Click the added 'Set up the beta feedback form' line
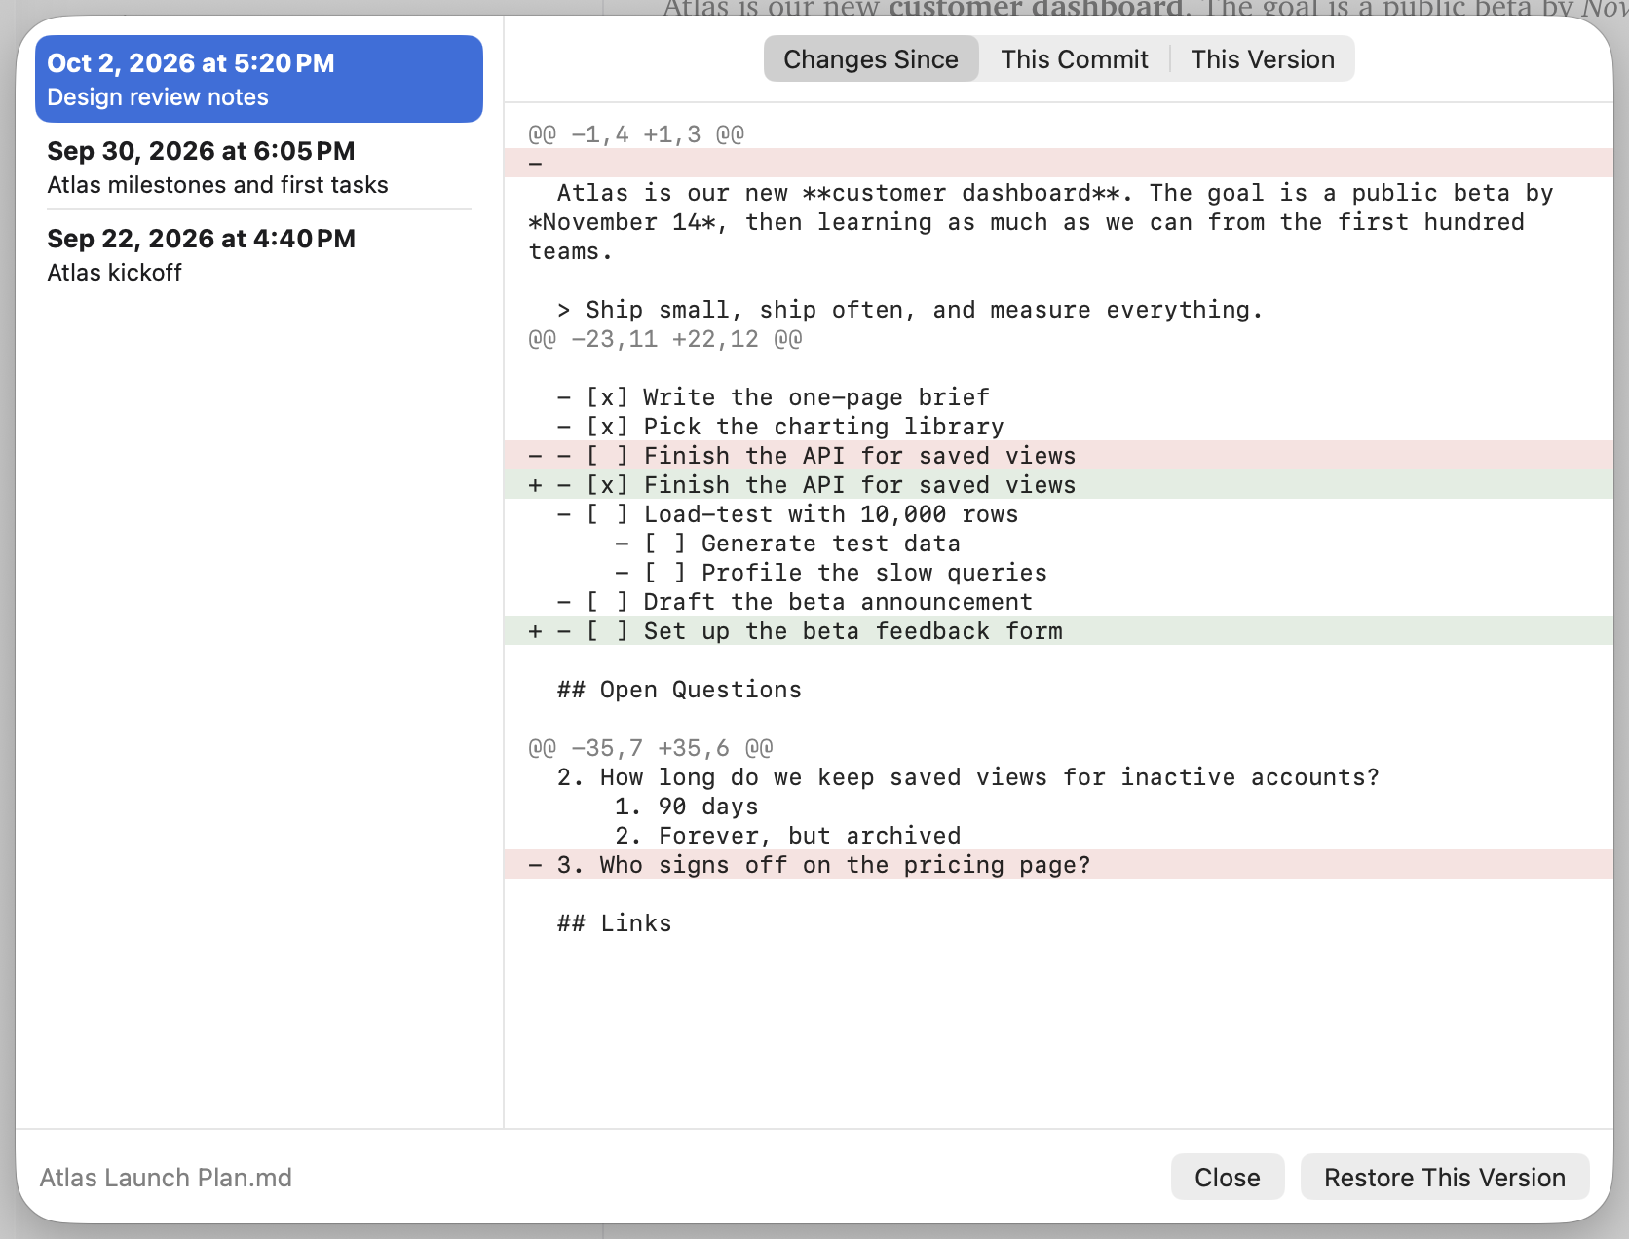Image resolution: width=1629 pixels, height=1239 pixels. coord(1059,631)
